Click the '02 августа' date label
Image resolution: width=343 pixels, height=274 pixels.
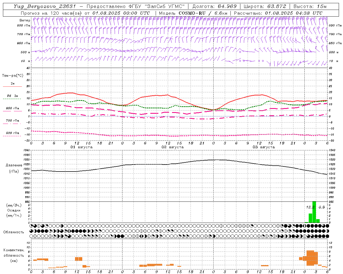click(x=173, y=147)
